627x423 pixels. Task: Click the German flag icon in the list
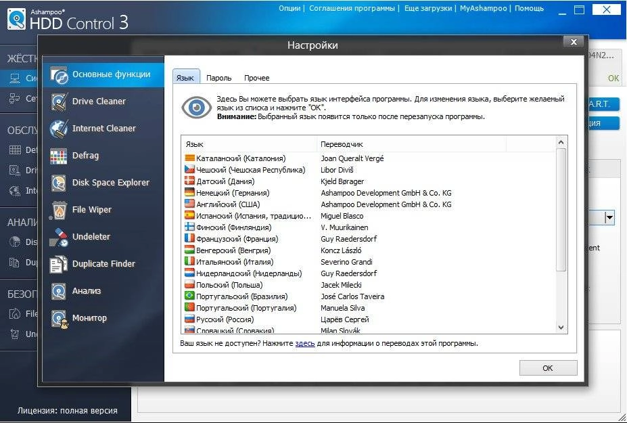[189, 192]
